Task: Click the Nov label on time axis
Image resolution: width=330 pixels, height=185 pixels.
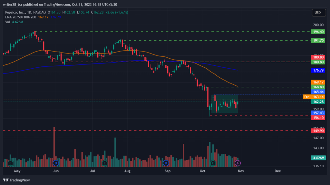Action: [241, 171]
